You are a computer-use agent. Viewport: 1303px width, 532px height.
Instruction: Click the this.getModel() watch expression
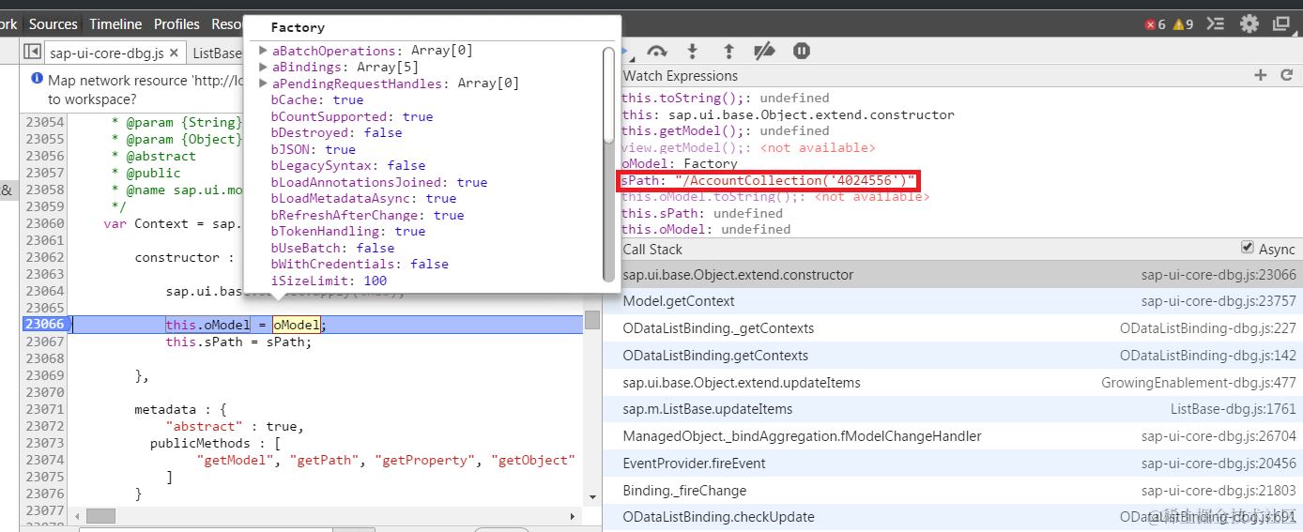725,130
